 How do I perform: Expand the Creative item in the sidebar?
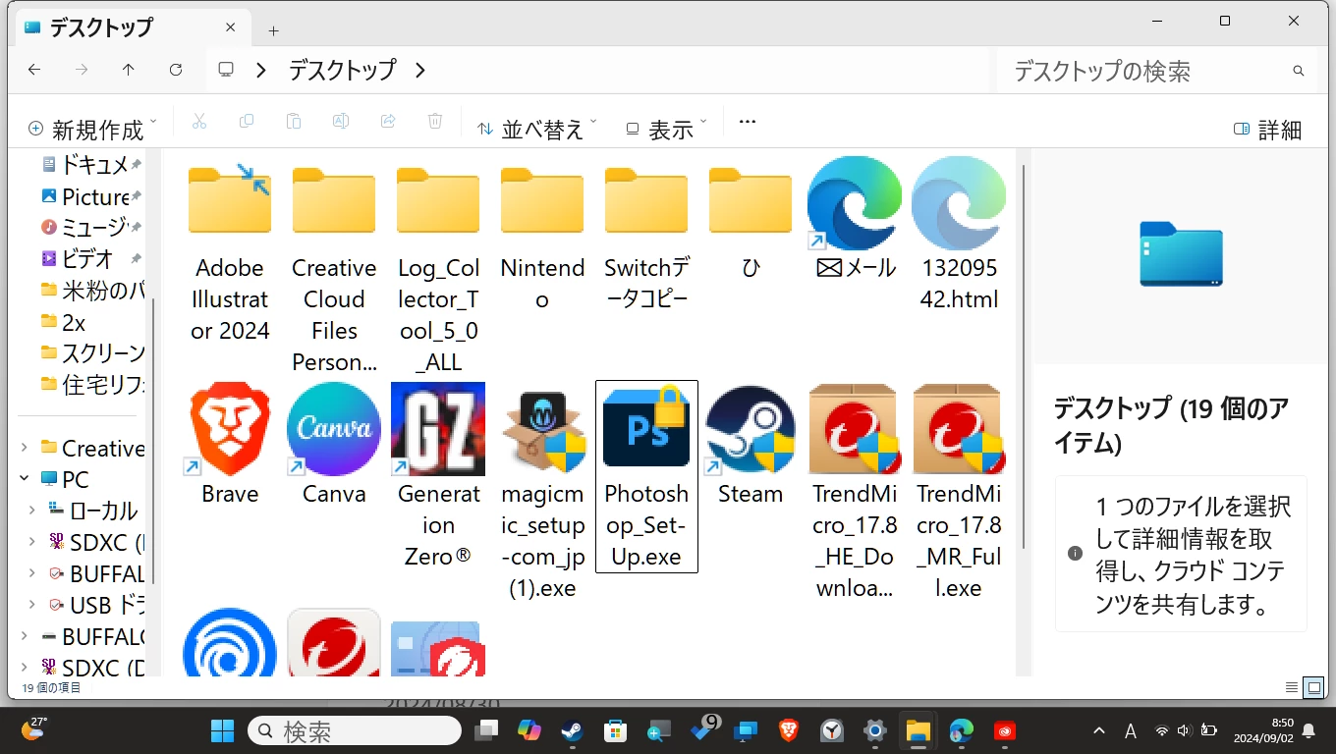pos(25,448)
